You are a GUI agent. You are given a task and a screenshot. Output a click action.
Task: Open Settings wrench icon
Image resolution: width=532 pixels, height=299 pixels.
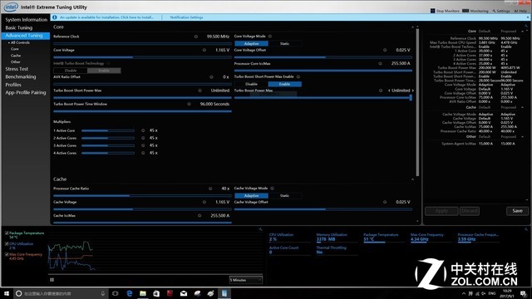(x=494, y=11)
